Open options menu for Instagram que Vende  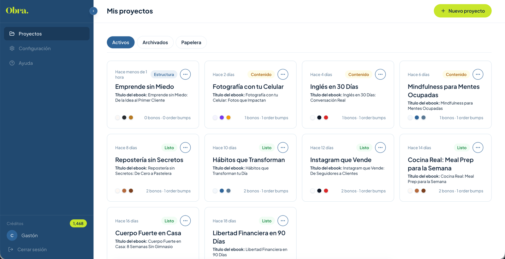(x=380, y=147)
